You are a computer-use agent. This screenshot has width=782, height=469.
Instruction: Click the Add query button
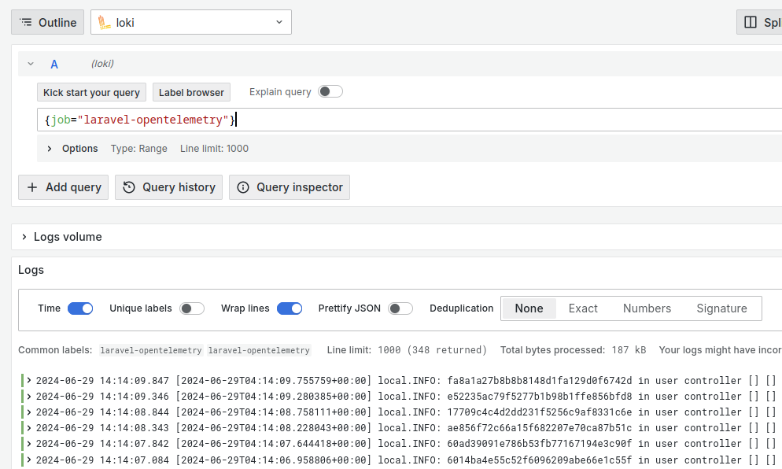pos(64,187)
